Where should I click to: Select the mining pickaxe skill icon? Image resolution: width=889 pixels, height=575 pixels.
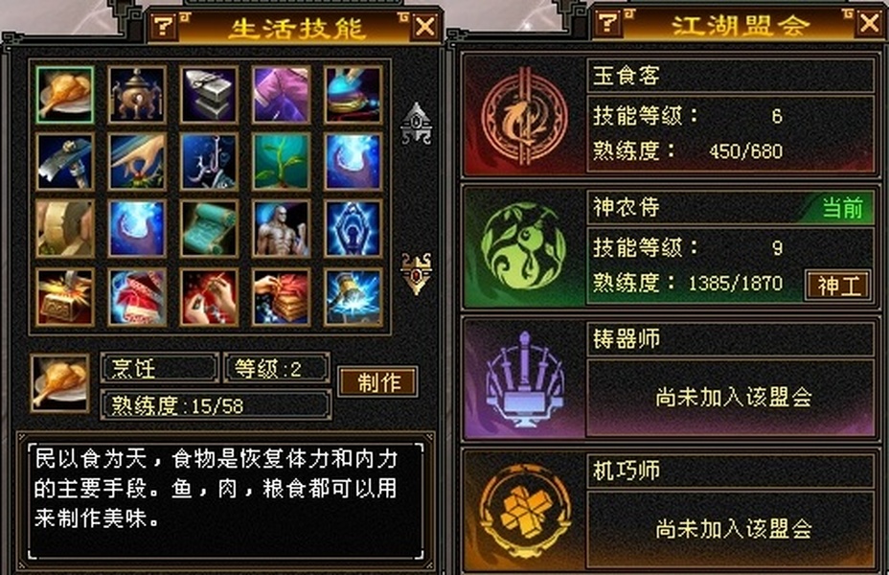[x=64, y=162]
